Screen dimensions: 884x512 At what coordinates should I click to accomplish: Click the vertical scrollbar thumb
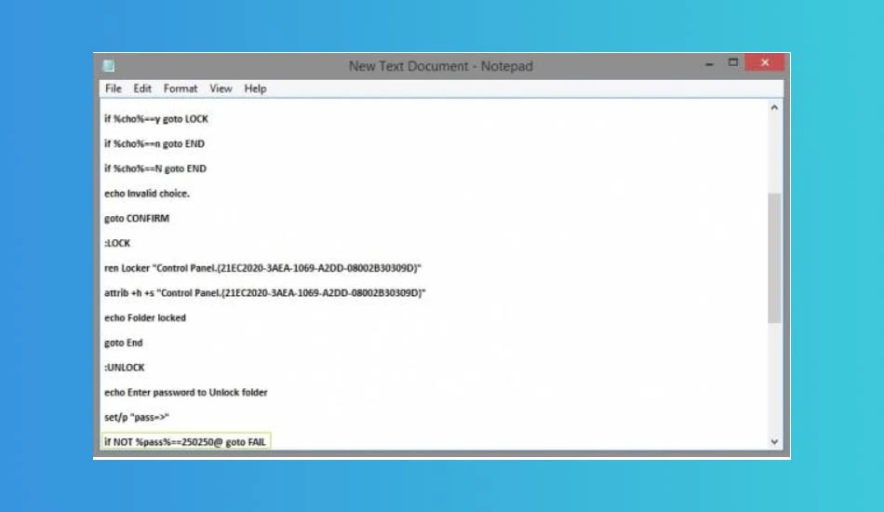tap(774, 258)
